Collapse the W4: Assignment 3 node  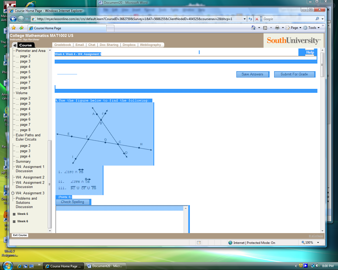coord(13,193)
